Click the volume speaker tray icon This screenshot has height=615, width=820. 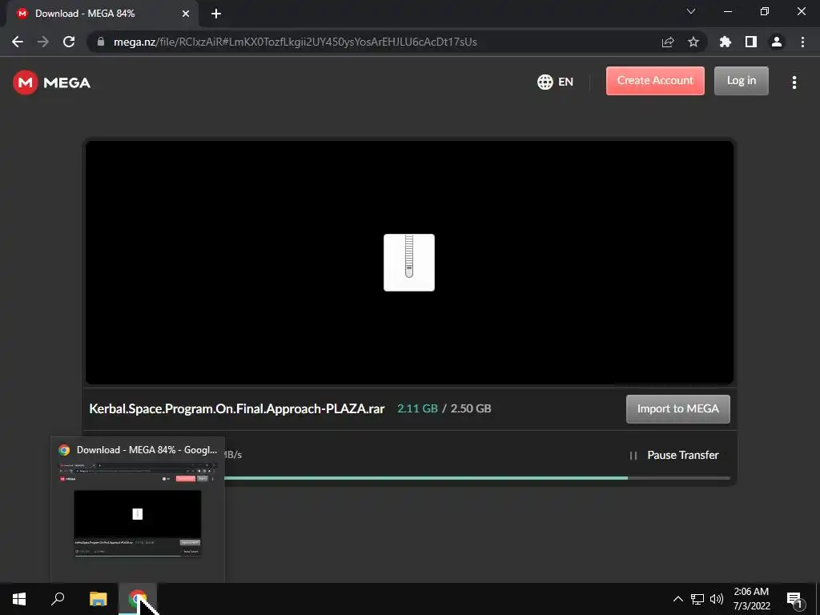point(717,599)
